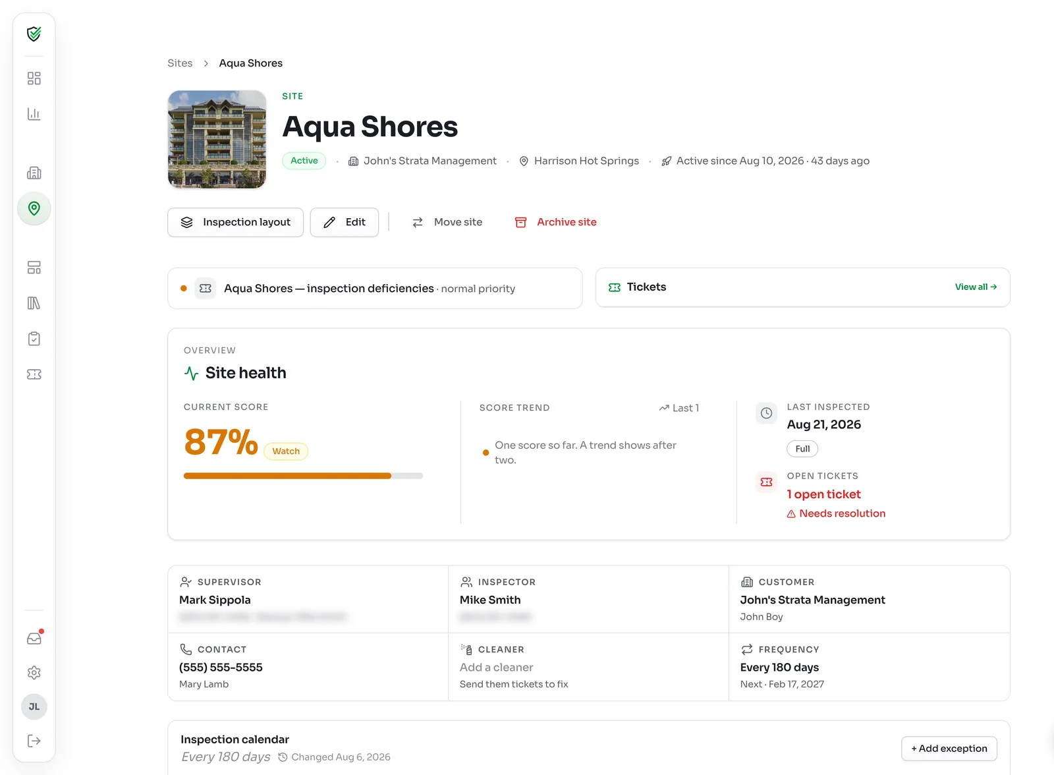Click the Inspection calendar heading
Screen dimensions: 1054x775
coord(235,739)
